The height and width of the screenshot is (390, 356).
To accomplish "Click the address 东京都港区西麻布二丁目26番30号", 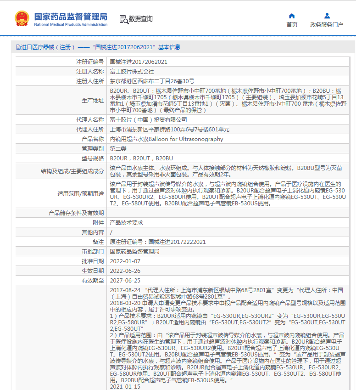I will (x=152, y=81).
